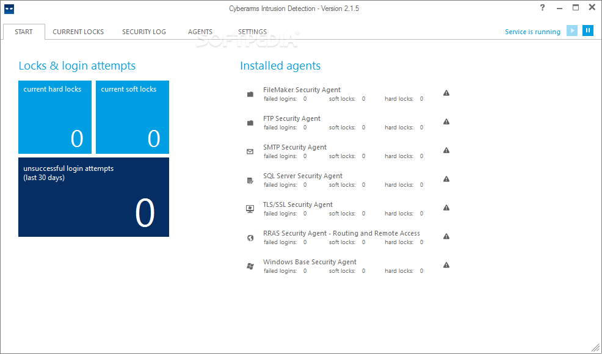Open the unsuccessful login attempts tile

coord(93,197)
